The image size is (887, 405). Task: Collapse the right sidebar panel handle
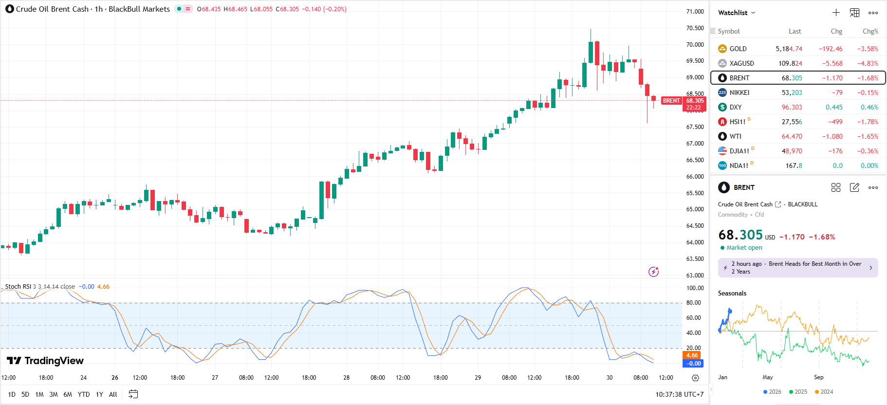coord(710,389)
